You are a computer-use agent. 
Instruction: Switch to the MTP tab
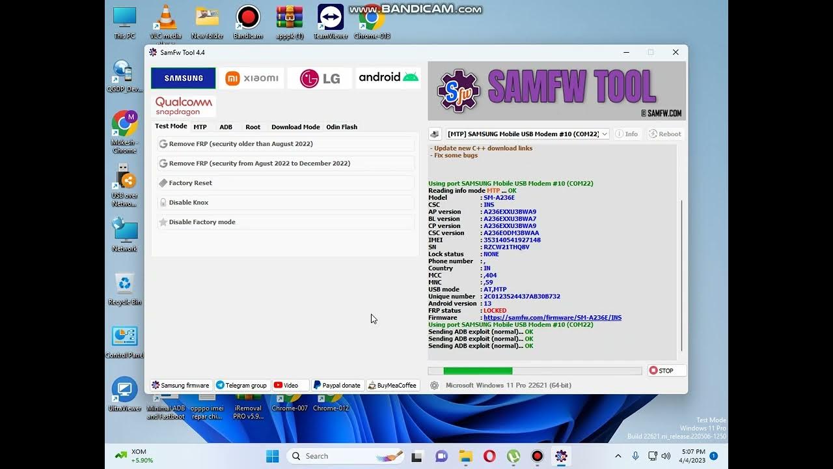tap(200, 127)
